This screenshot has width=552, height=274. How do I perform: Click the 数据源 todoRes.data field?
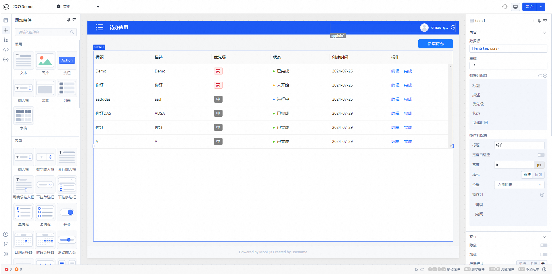point(508,49)
